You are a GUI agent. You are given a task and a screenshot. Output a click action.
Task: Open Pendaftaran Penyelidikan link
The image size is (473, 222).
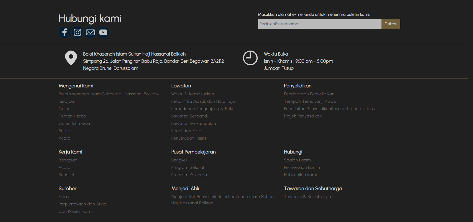[x=309, y=94]
